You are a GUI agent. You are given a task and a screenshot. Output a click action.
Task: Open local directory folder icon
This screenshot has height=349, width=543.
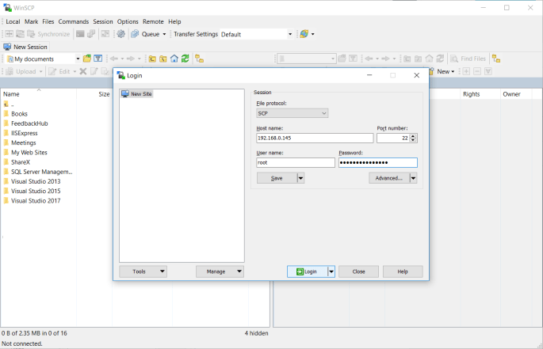(x=87, y=59)
